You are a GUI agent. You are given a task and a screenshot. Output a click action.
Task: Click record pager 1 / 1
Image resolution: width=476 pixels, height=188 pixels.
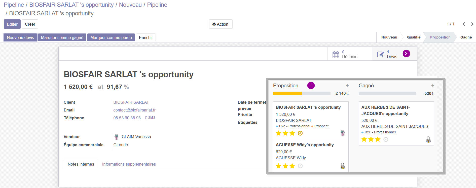point(451,24)
